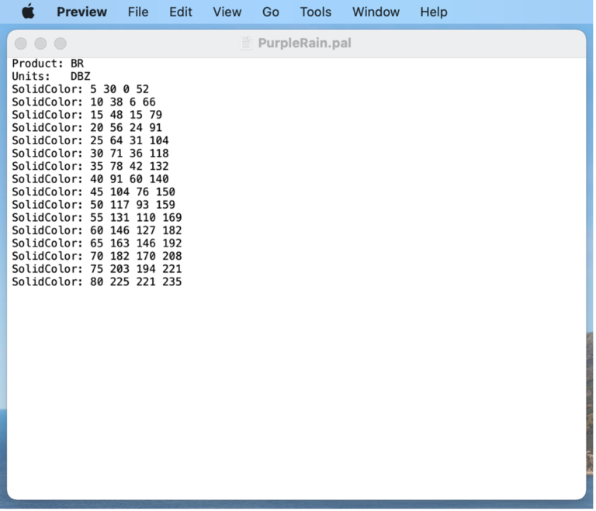The image size is (596, 511).
Task: Open the Go menu
Action: coord(271,12)
